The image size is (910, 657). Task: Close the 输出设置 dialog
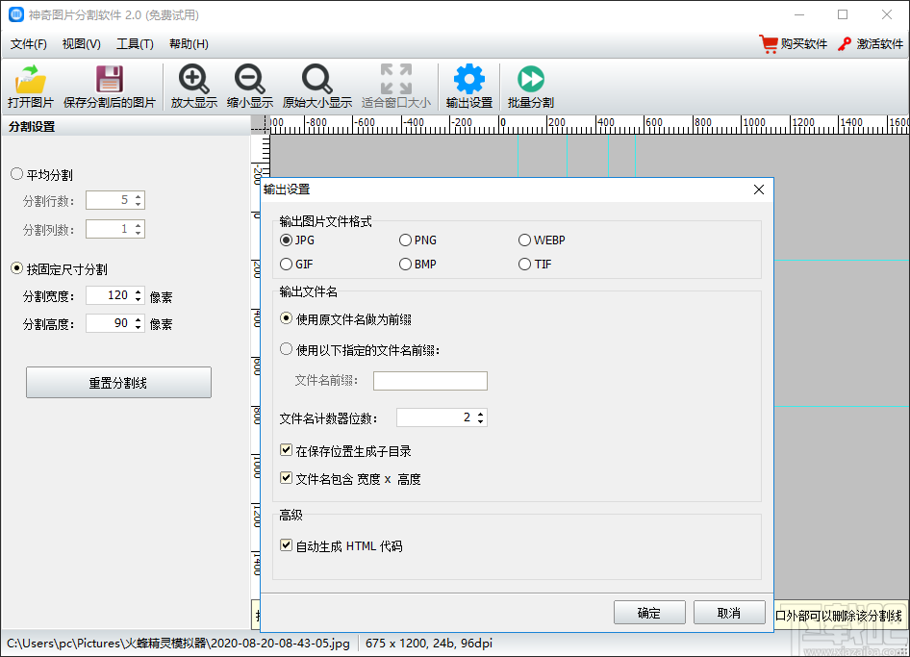[759, 190]
